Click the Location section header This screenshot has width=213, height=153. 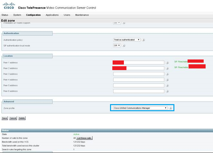(x=28, y=56)
